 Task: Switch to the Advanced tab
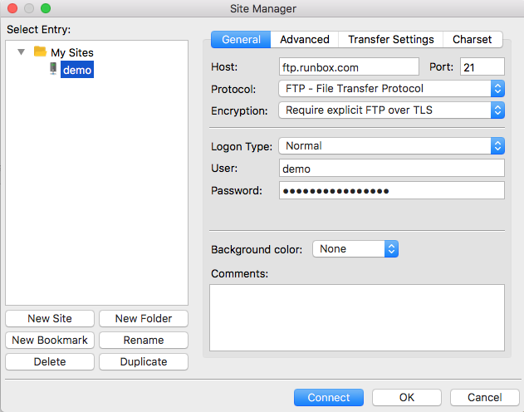(x=304, y=39)
